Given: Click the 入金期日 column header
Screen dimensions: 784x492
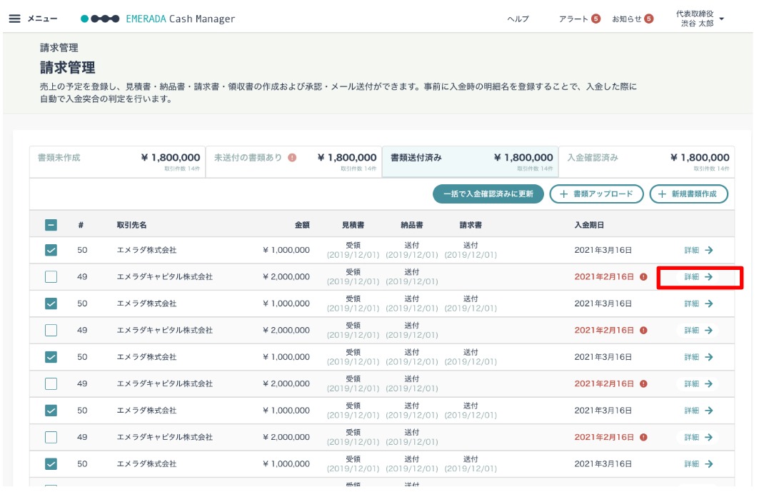Looking at the screenshot, I should click(x=589, y=225).
